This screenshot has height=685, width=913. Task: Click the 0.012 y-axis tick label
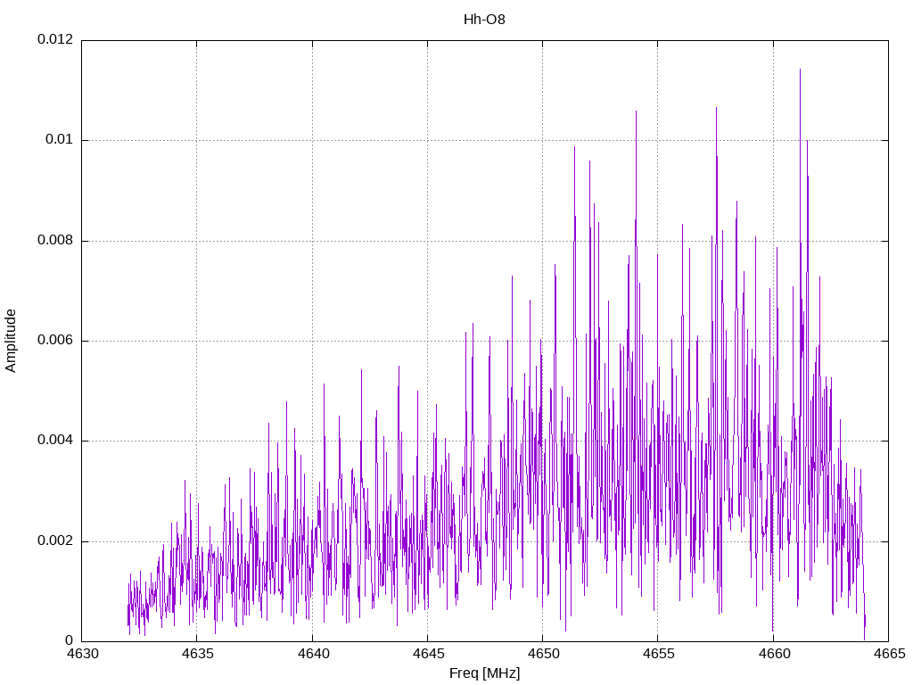click(x=55, y=39)
